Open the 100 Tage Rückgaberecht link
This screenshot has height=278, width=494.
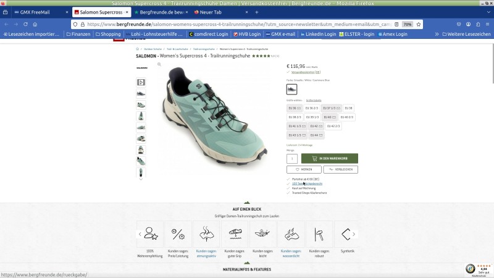[x=307, y=183]
